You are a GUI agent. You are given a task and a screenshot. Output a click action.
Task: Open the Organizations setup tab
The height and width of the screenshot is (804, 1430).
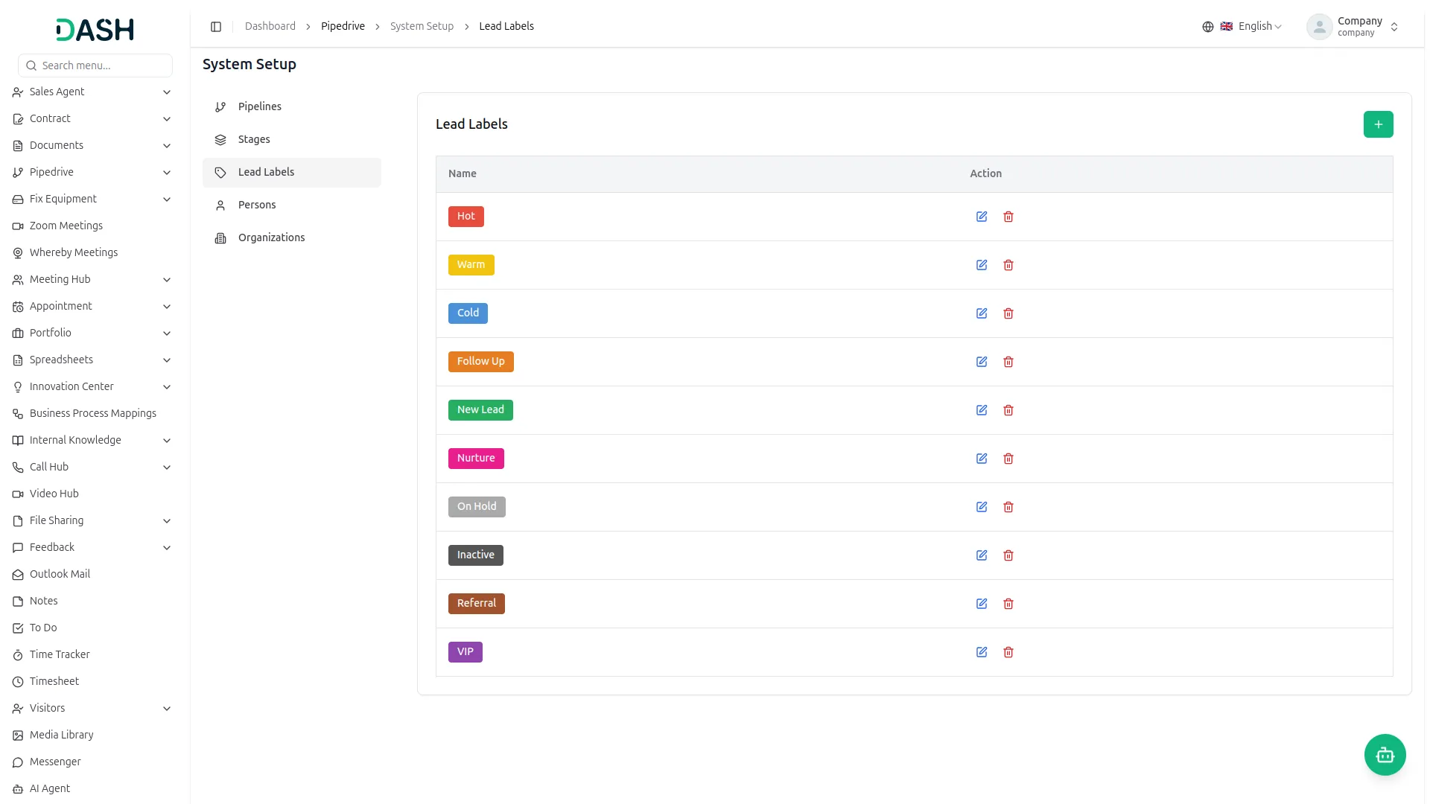point(292,237)
